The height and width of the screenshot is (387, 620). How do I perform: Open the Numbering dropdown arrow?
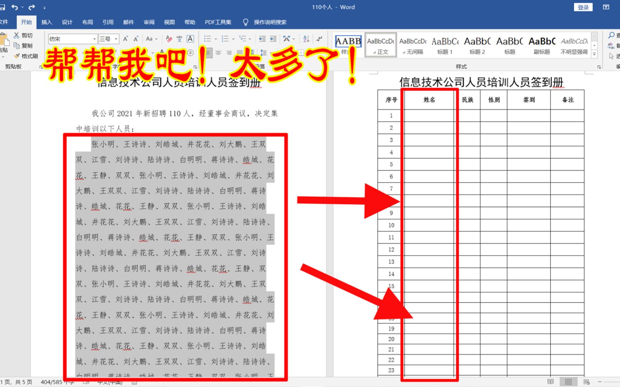point(233,39)
